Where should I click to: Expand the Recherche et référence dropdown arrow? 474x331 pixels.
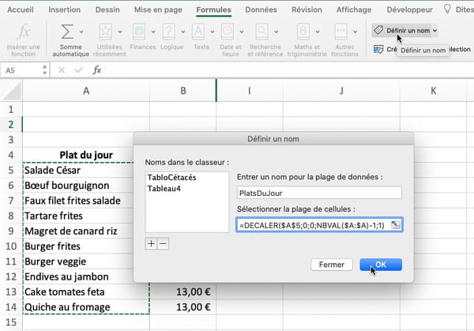tap(276, 32)
